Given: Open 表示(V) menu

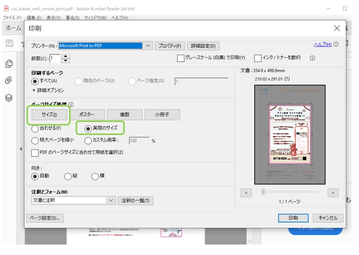Looking at the screenshot, I should pos(54,17).
